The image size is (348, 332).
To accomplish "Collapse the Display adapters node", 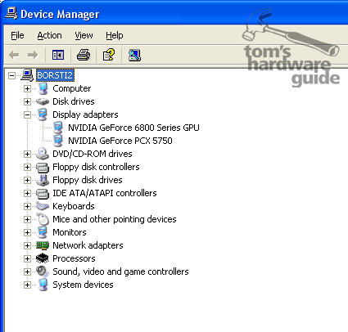I will pyautogui.click(x=27, y=114).
